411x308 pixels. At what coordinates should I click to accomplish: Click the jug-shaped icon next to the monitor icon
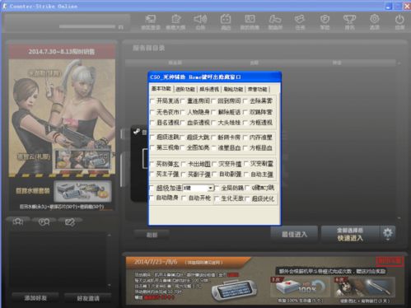tap(175, 19)
